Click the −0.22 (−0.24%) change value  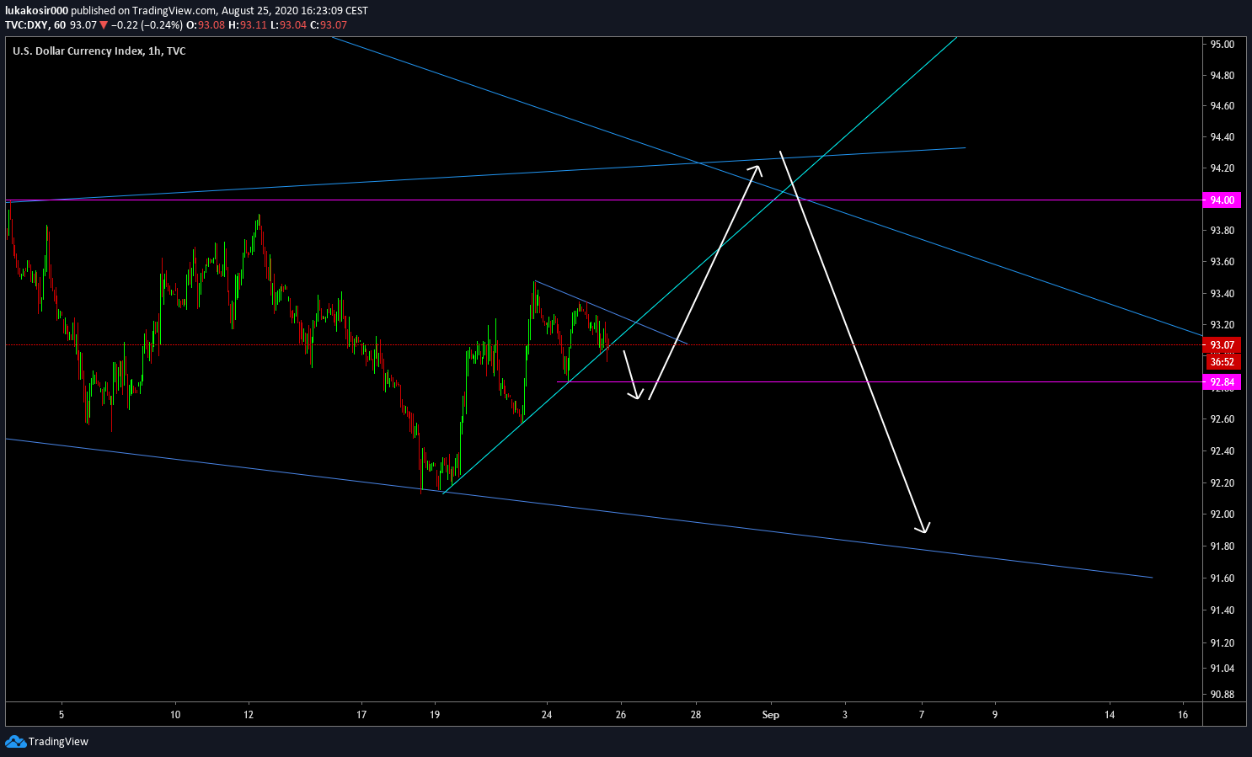click(x=147, y=25)
